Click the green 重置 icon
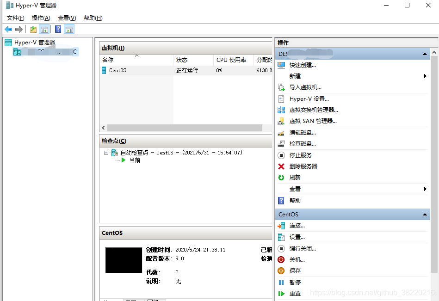This screenshot has width=439, height=301. click(281, 294)
